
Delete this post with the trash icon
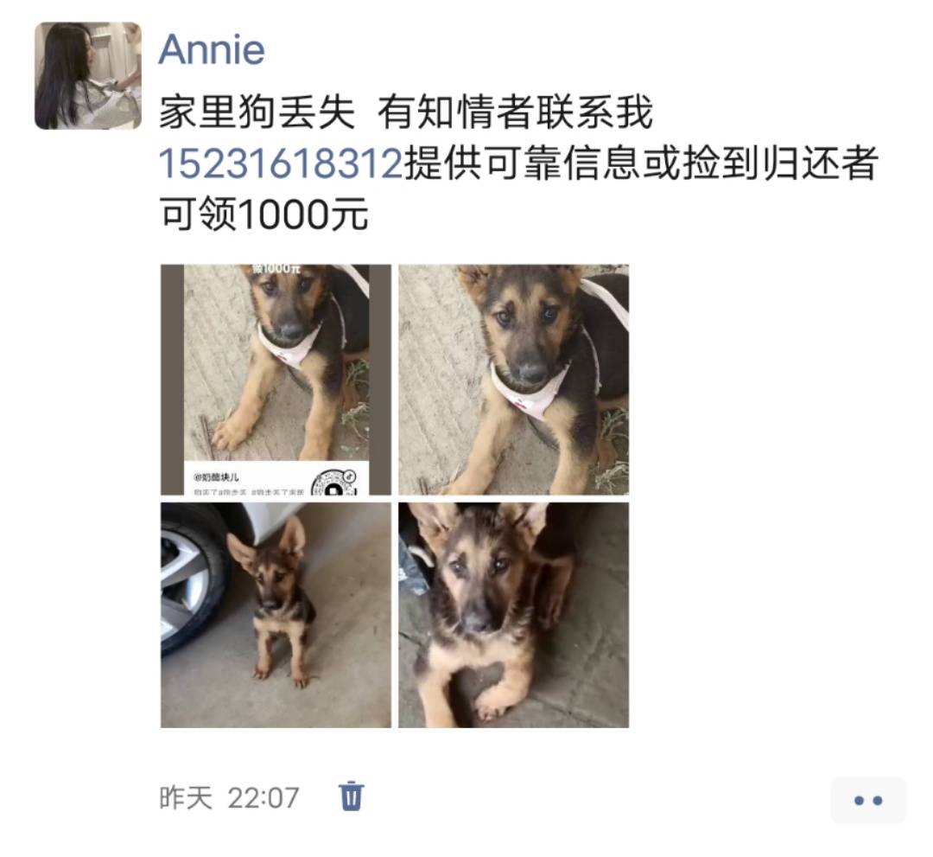[x=351, y=796]
